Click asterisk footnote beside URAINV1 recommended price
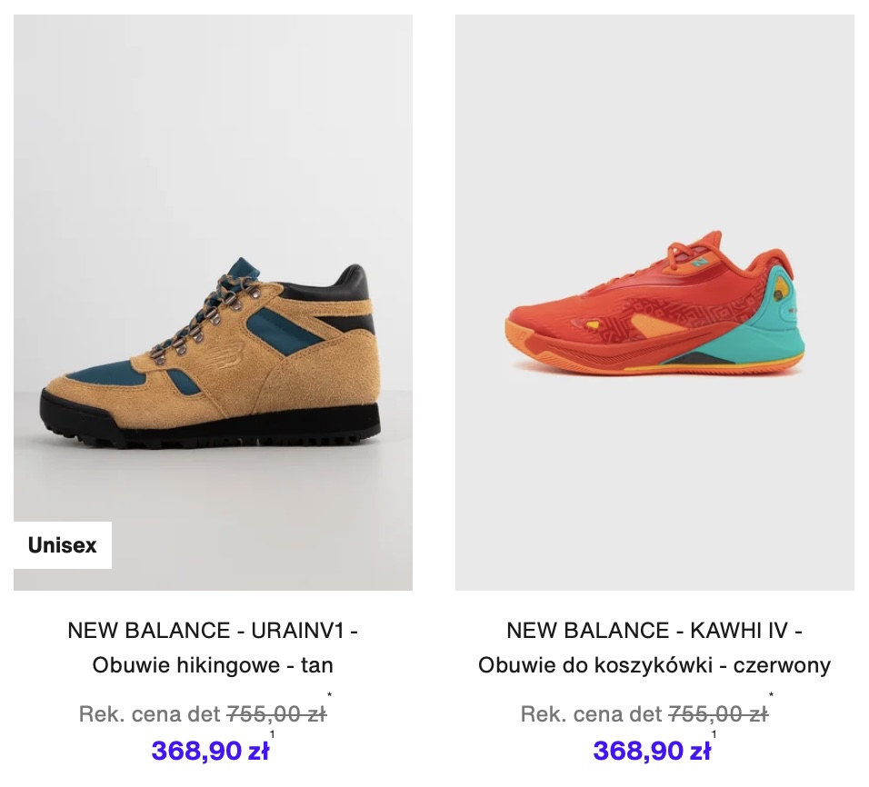The width and height of the screenshot is (869, 787). (x=329, y=694)
